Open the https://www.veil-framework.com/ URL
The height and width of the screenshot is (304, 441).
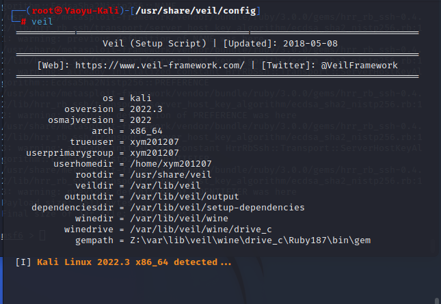160,66
